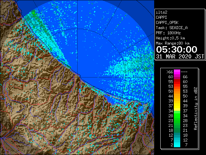Click the 'Task: SEAICE_A' text
The width and height of the screenshot is (206, 155).
coord(172,28)
